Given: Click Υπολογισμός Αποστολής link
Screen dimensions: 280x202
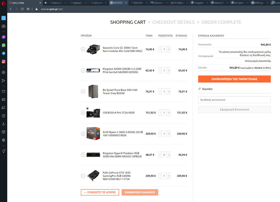Looking at the screenshot, I should (257, 61).
